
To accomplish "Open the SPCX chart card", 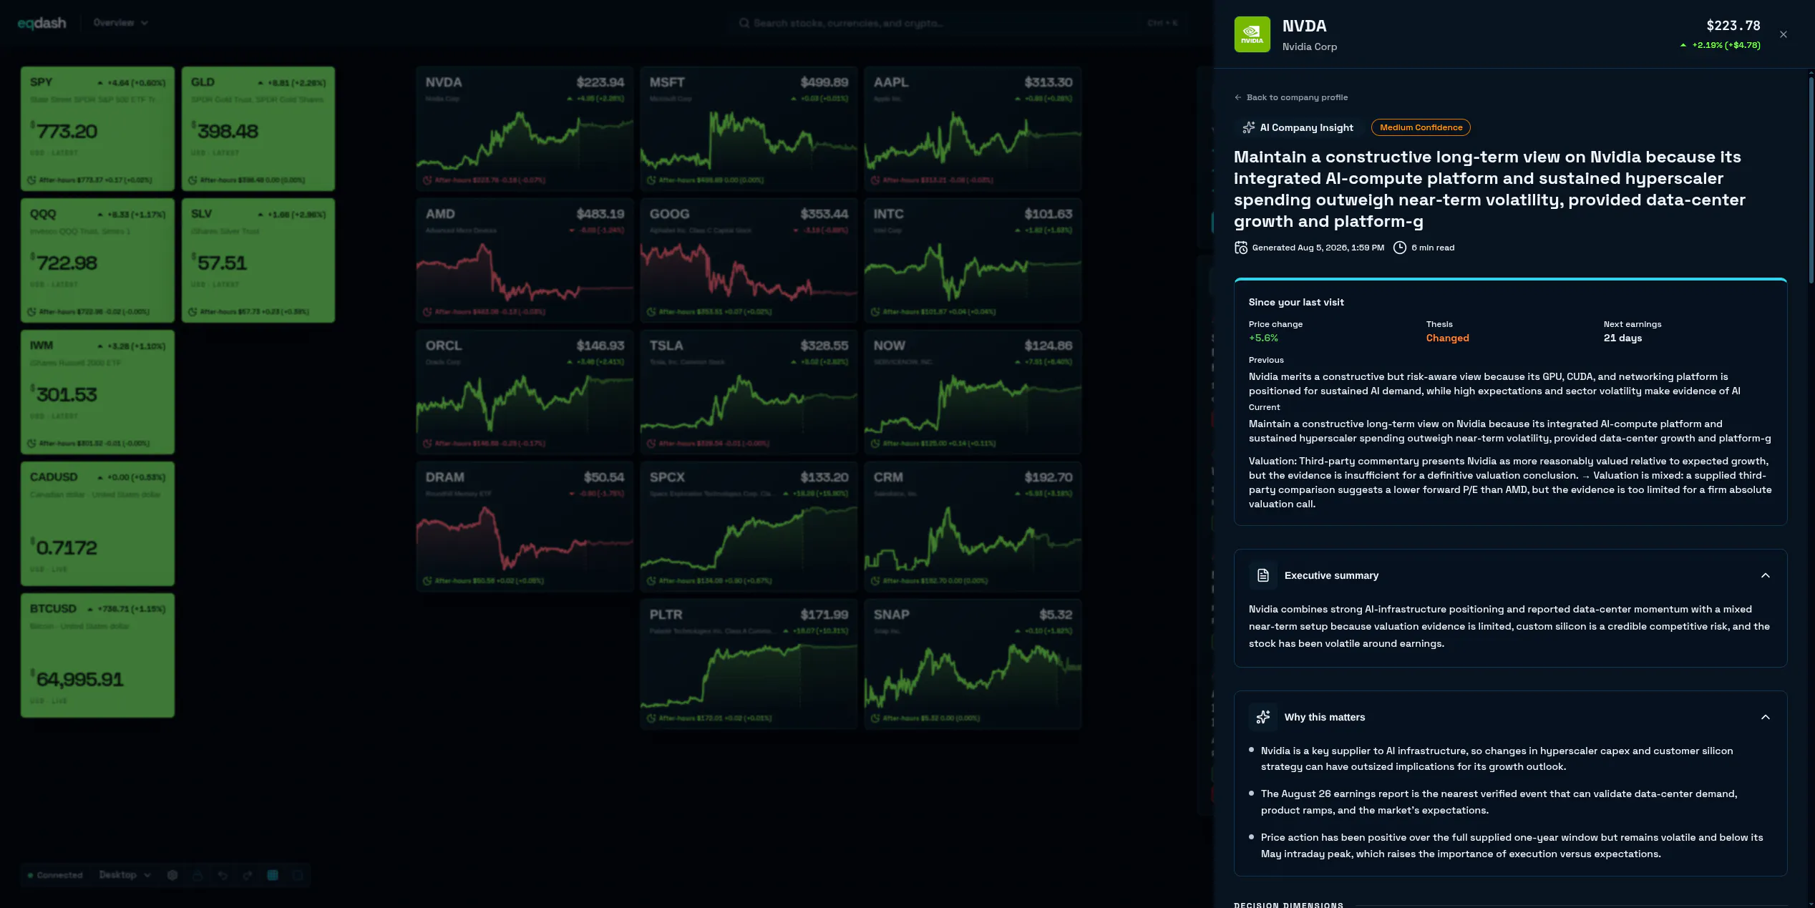I will [749, 527].
